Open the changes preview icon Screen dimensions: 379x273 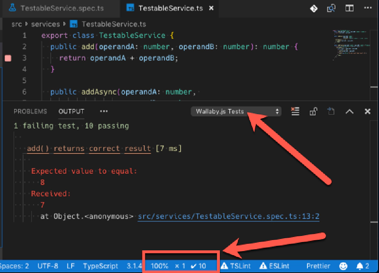(331, 8)
